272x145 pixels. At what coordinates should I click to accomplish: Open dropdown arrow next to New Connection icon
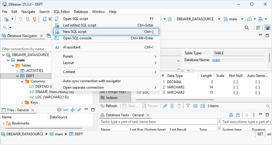pyautogui.click(x=12, y=19)
